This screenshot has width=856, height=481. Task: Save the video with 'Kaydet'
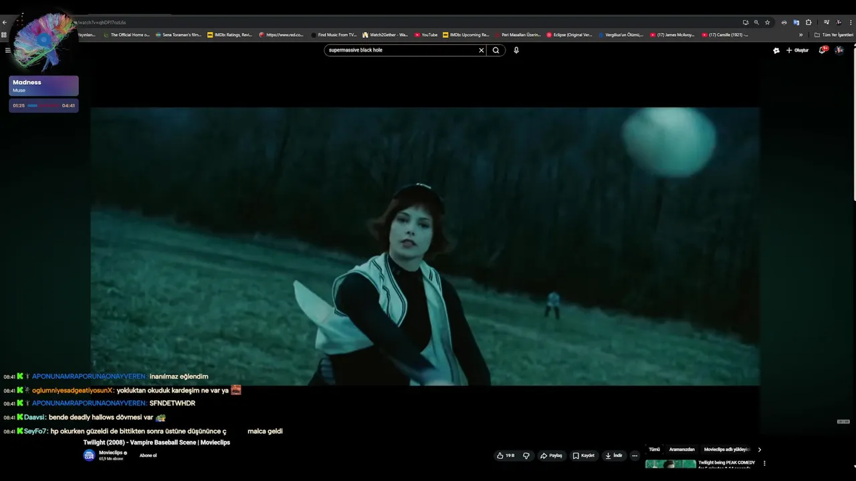[584, 456]
